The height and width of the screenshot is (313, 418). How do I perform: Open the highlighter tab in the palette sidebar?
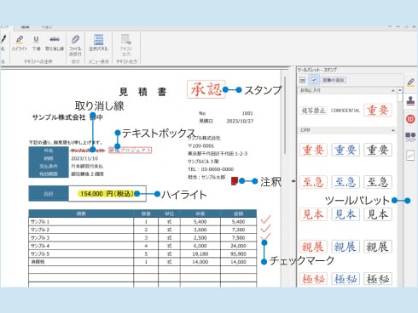click(410, 83)
